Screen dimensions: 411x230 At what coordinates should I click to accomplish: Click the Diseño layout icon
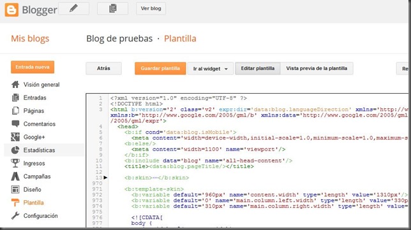pyautogui.click(x=15, y=189)
